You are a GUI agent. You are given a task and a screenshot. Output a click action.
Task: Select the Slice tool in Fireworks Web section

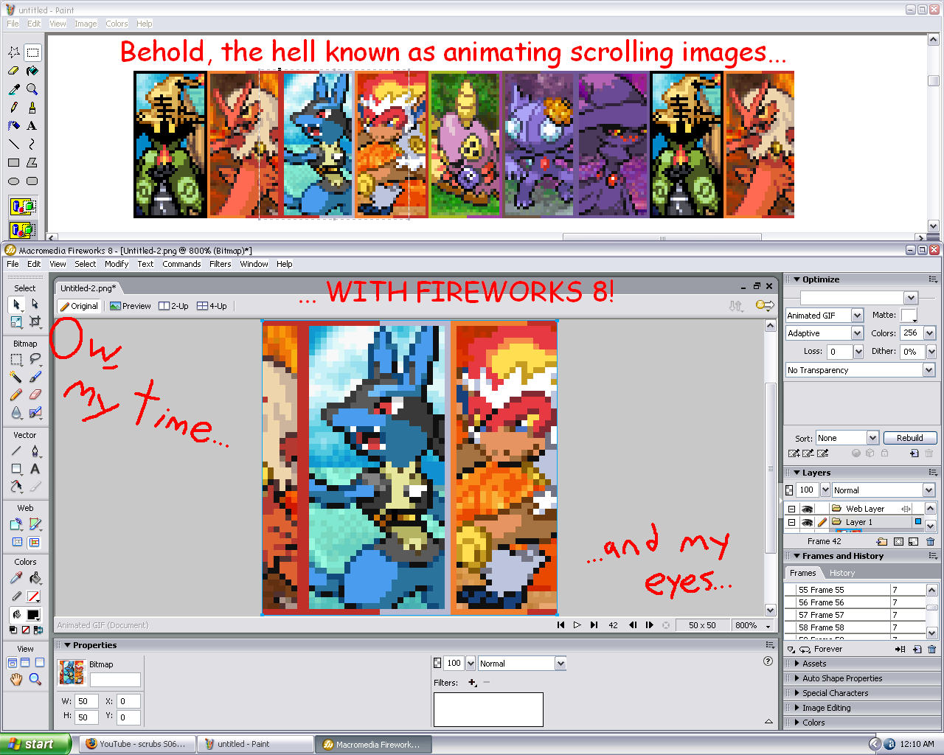click(35, 524)
